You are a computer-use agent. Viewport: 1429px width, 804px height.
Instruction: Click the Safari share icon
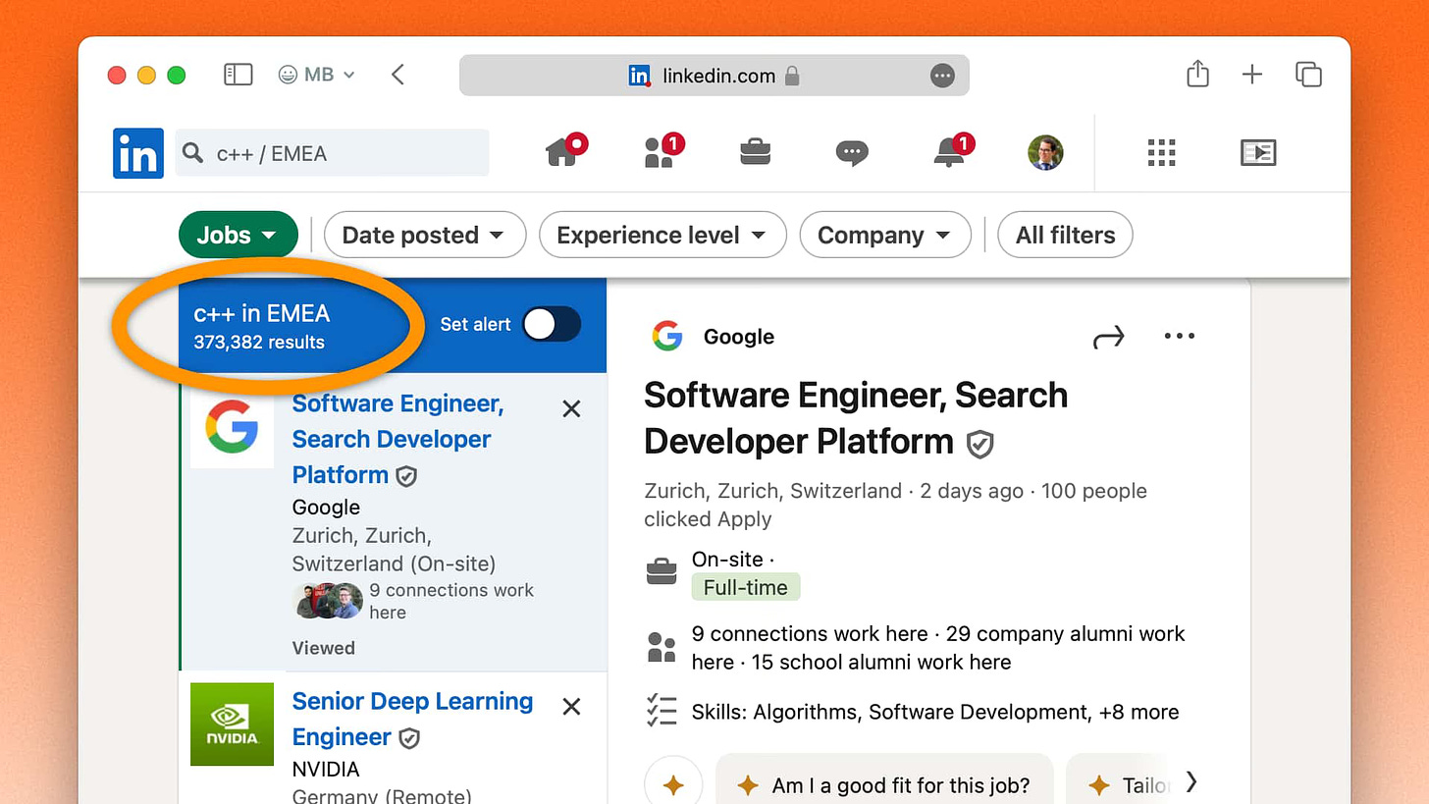click(x=1197, y=74)
